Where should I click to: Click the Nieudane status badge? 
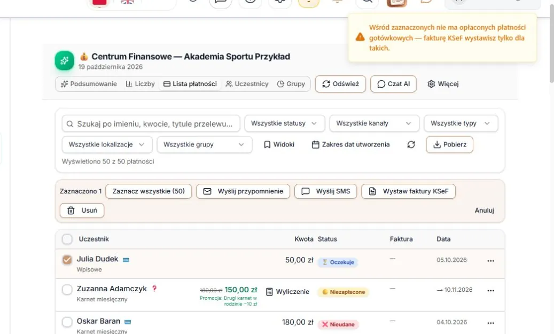pos(339,324)
